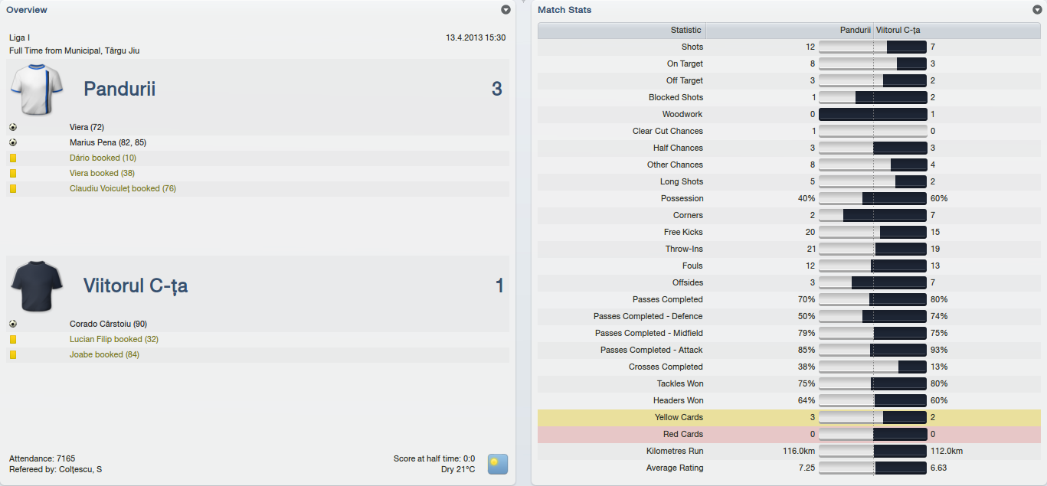Select the highlighted Yellow Cards stat row

[x=789, y=417]
